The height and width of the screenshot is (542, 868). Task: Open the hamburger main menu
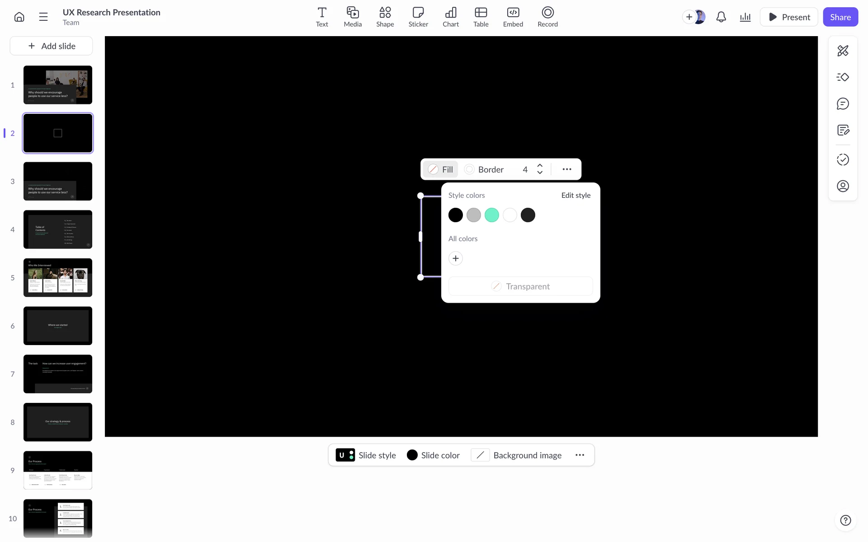coord(43,17)
